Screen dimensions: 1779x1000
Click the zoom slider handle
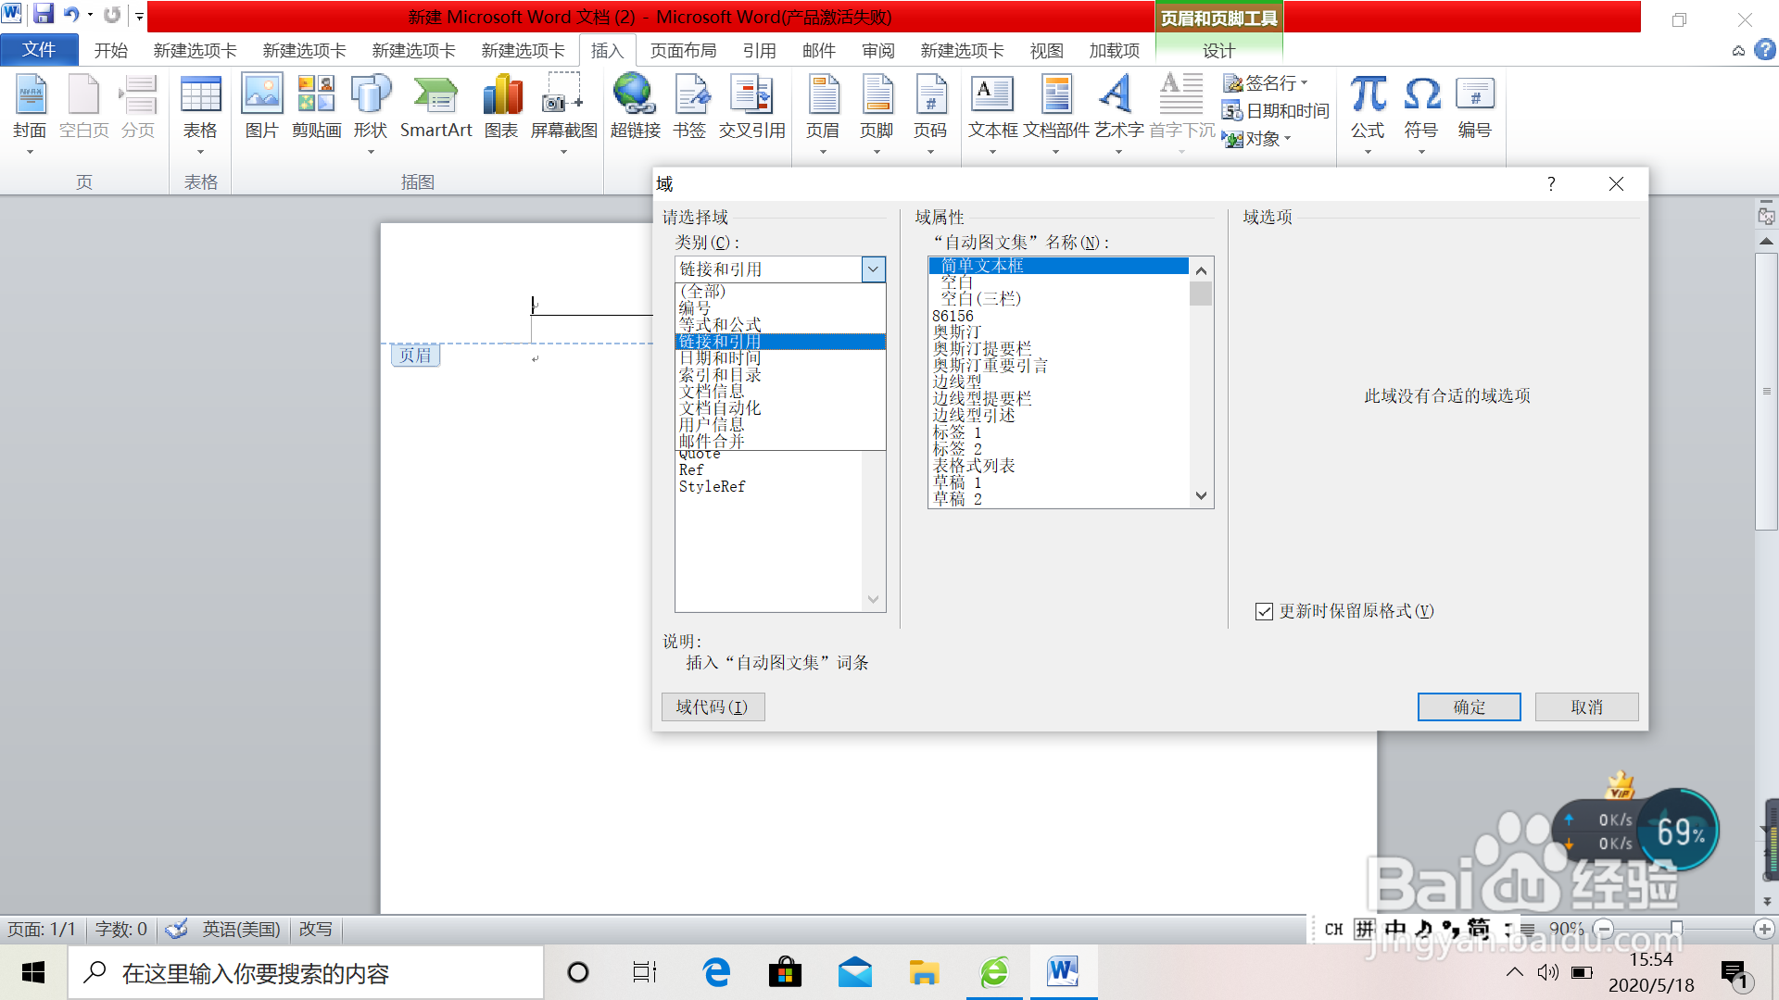pyautogui.click(x=1676, y=929)
